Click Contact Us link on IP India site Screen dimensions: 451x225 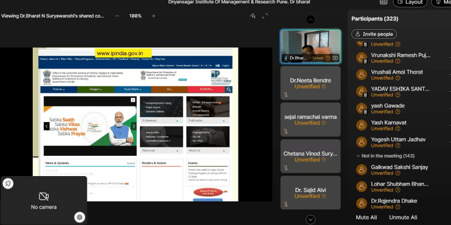point(147,59)
